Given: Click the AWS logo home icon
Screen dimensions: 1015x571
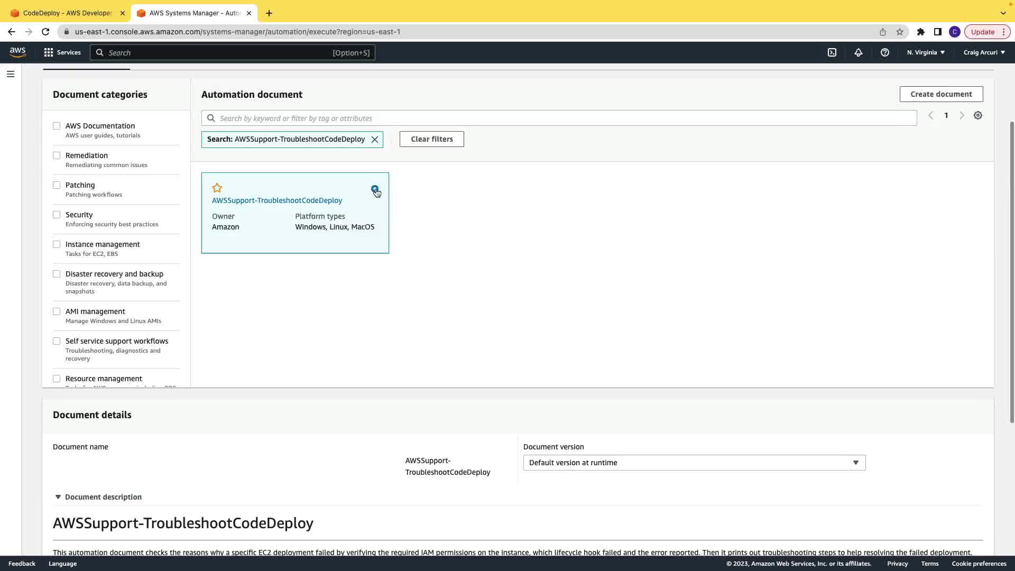Looking at the screenshot, I should tap(17, 52).
